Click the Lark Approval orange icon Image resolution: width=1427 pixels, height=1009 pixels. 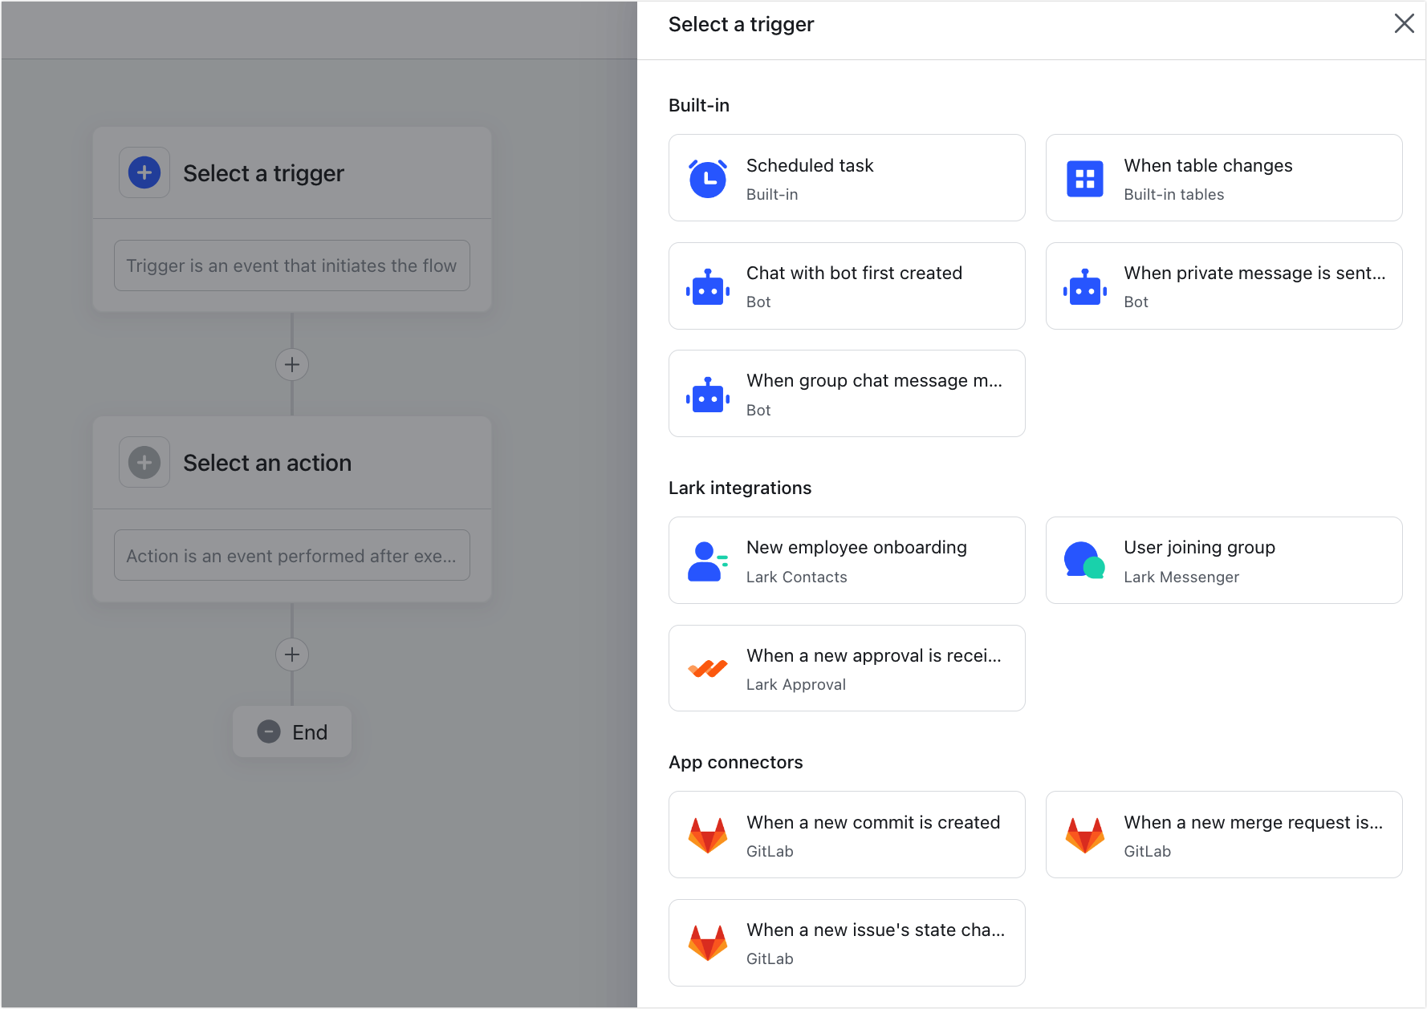pyautogui.click(x=707, y=668)
